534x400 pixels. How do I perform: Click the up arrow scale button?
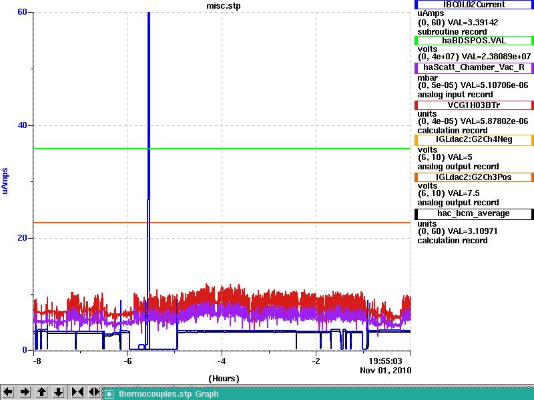pyautogui.click(x=41, y=392)
